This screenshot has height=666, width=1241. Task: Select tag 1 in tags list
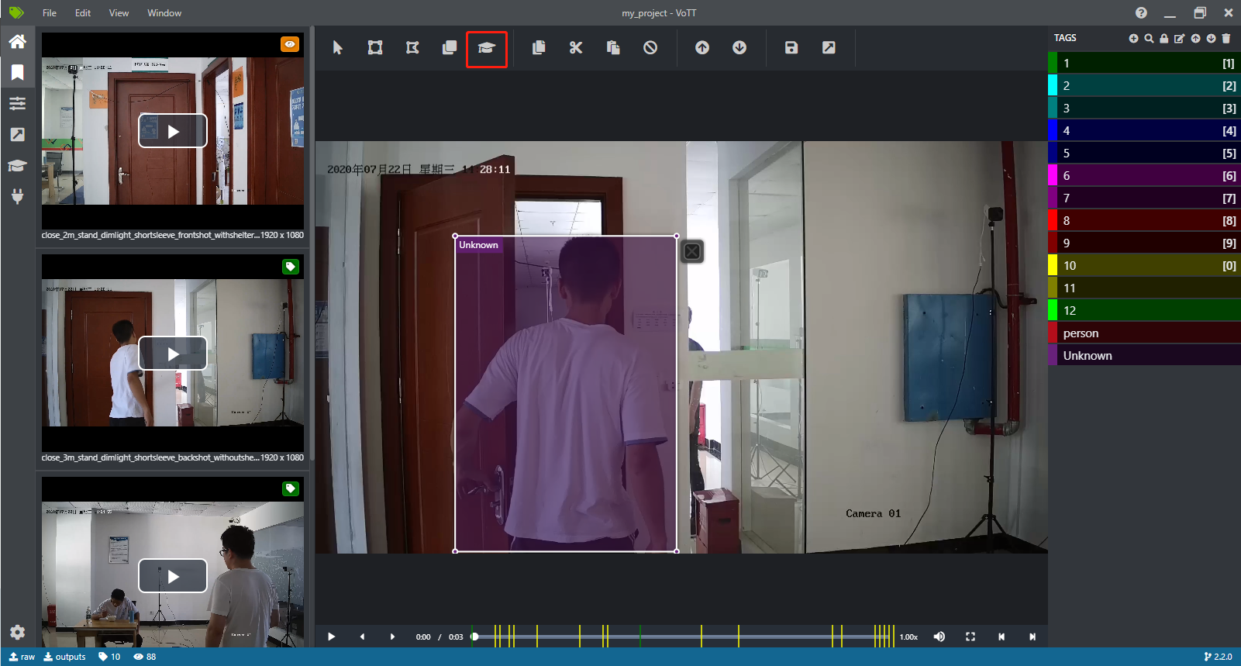pyautogui.click(x=1144, y=64)
